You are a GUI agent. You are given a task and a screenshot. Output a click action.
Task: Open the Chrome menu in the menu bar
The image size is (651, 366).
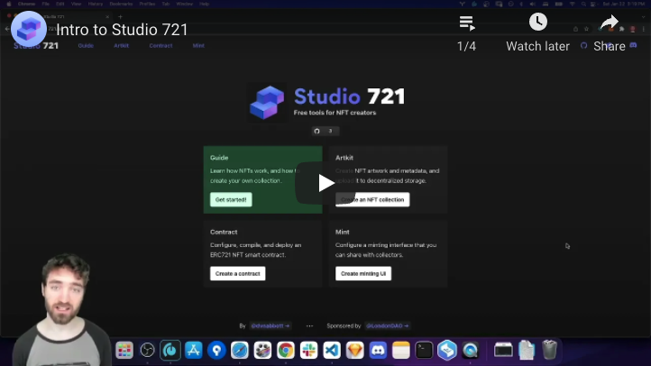(x=26, y=4)
